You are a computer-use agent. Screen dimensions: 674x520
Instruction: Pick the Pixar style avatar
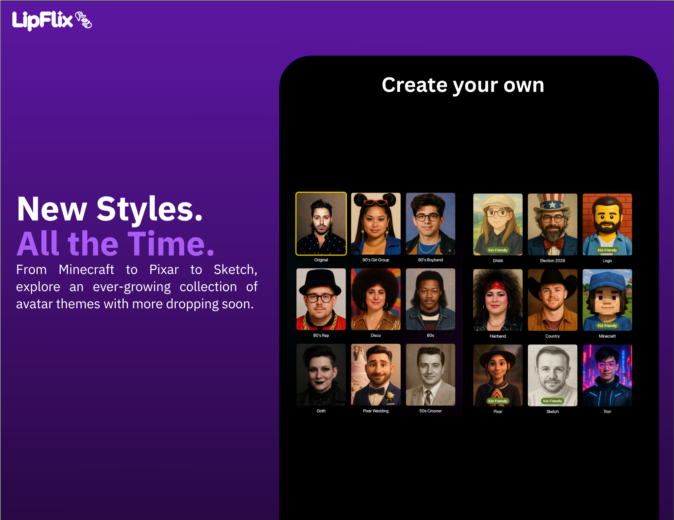[x=498, y=375]
